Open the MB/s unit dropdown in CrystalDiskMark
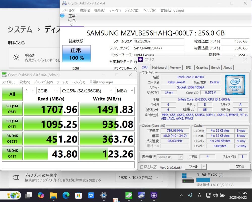Screen dimensions: 252x202 pyautogui.click(x=125, y=91)
